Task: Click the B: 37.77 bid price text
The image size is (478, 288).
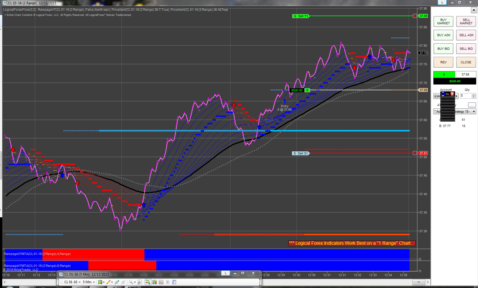Action: coord(445,126)
